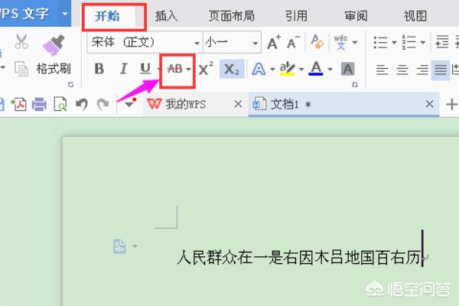Close the 我的WPS tab

click(238, 104)
